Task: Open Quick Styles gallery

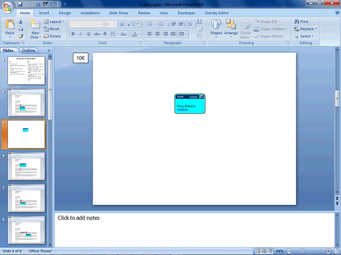Action: tap(245, 29)
